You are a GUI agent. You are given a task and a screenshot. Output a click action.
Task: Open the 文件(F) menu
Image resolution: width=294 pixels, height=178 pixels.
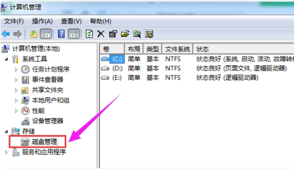[x=14, y=21]
